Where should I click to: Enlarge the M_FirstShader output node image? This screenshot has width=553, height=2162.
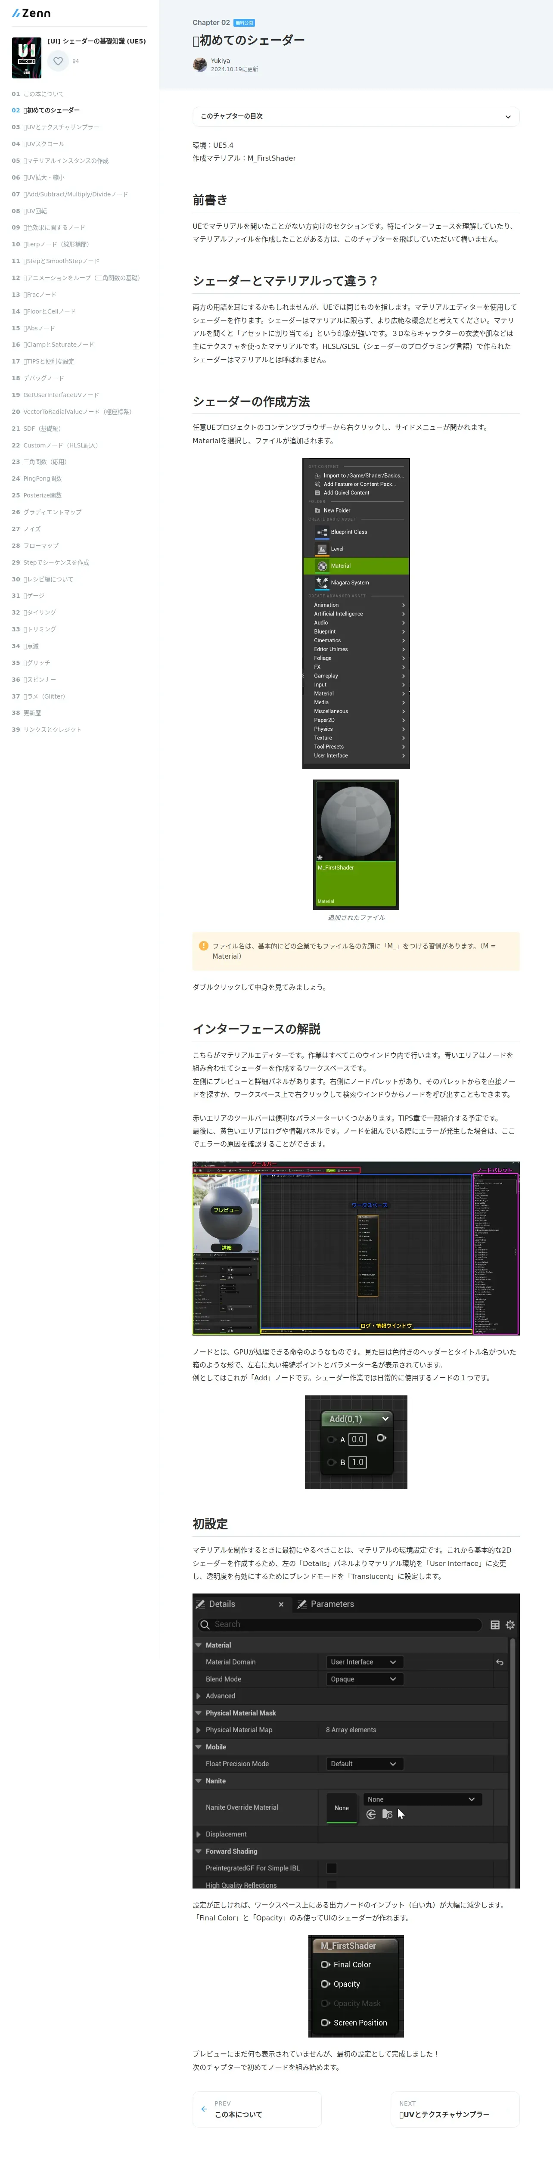pyautogui.click(x=356, y=1987)
